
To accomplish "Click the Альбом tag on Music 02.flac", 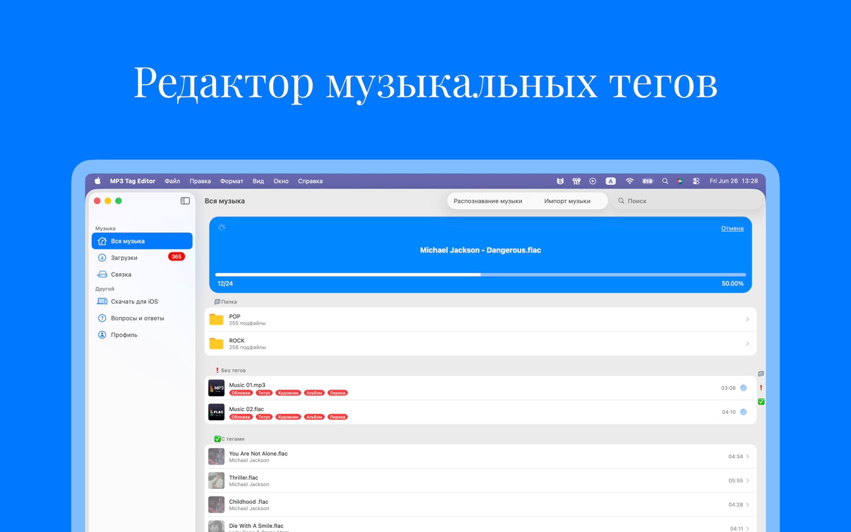I will click(314, 417).
